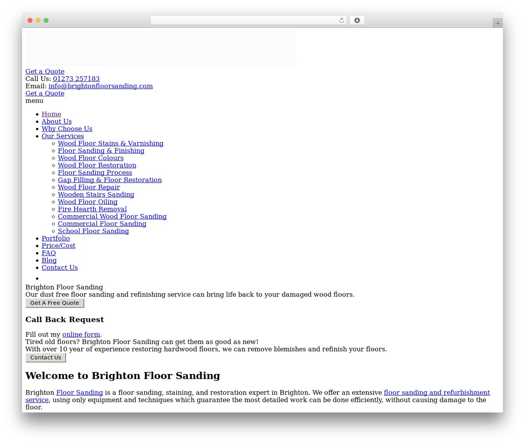This screenshot has height=444, width=525.
Task: Open Floor Sanding & Finishing link
Action: coord(101,151)
